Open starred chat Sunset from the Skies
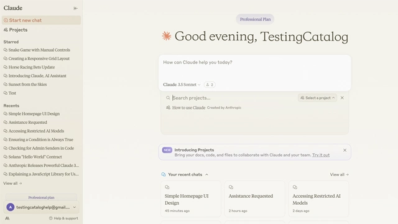 pos(25,85)
